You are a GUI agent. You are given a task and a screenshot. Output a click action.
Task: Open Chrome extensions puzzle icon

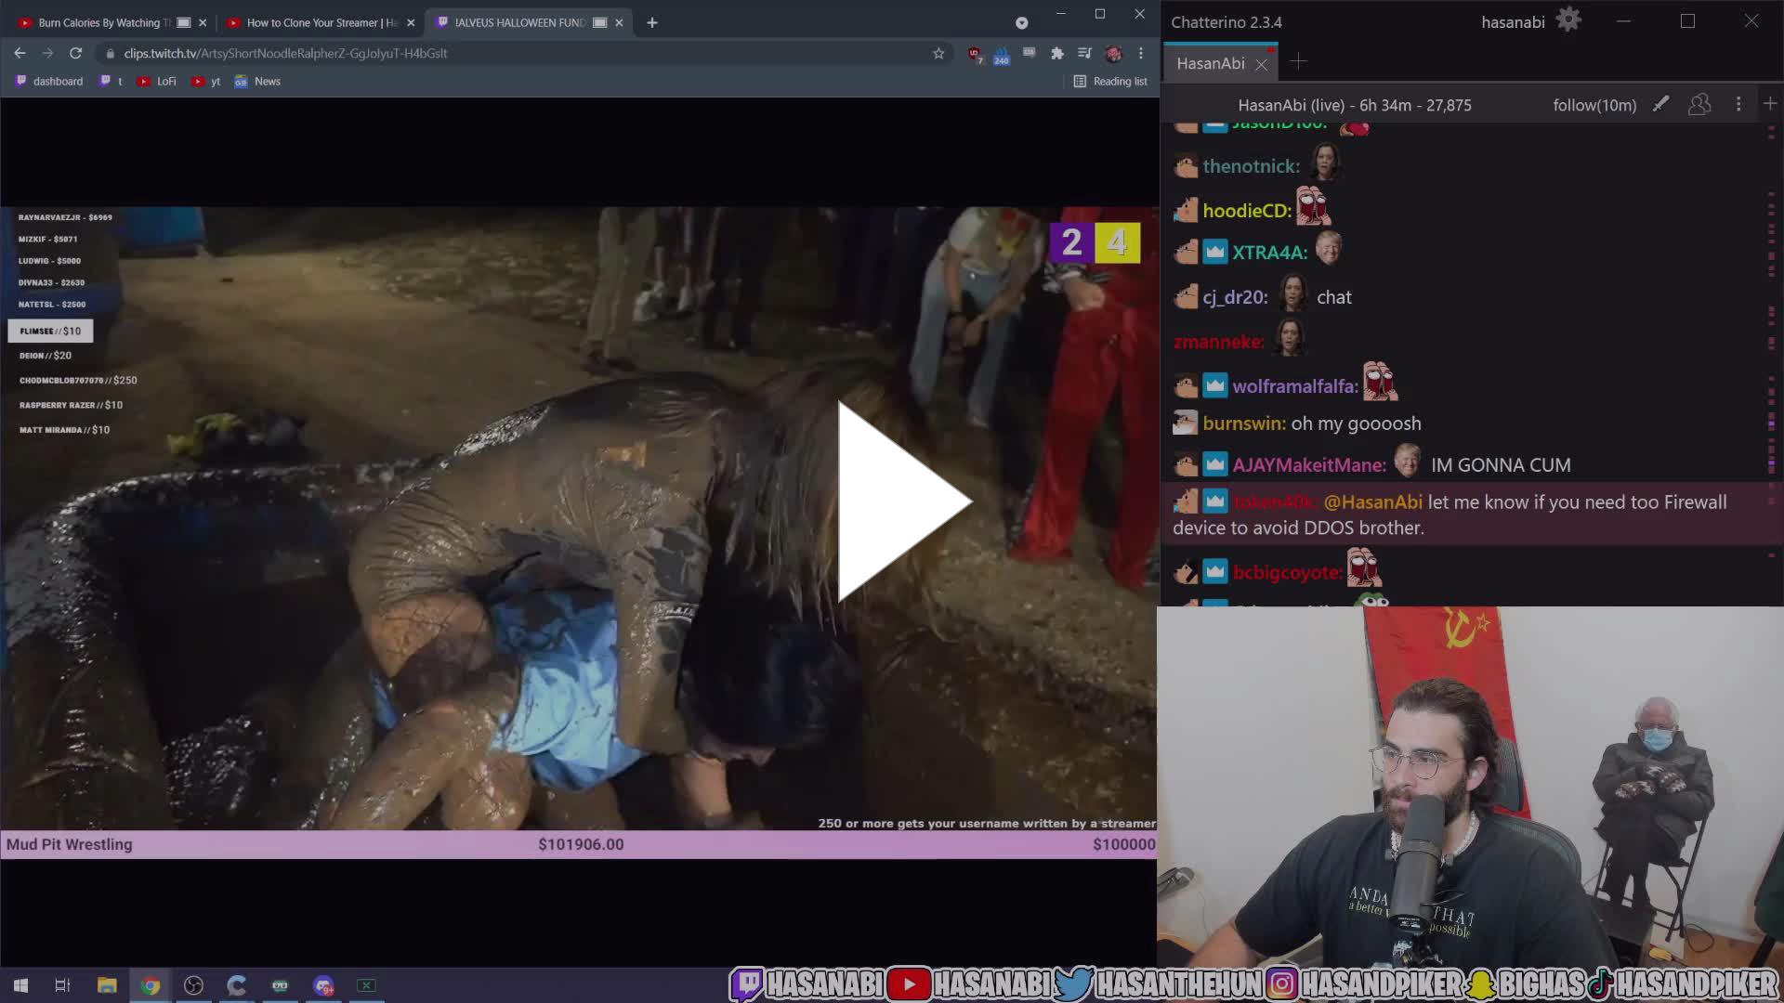[1056, 54]
